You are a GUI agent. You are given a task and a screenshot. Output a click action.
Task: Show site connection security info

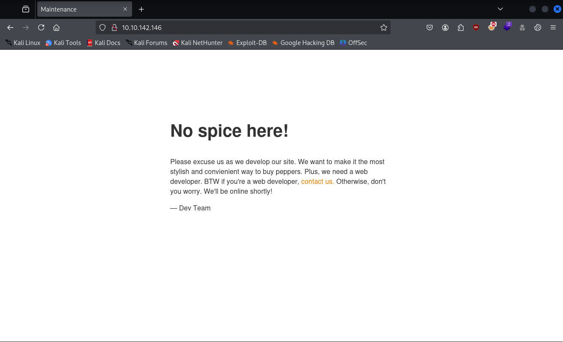click(x=114, y=27)
